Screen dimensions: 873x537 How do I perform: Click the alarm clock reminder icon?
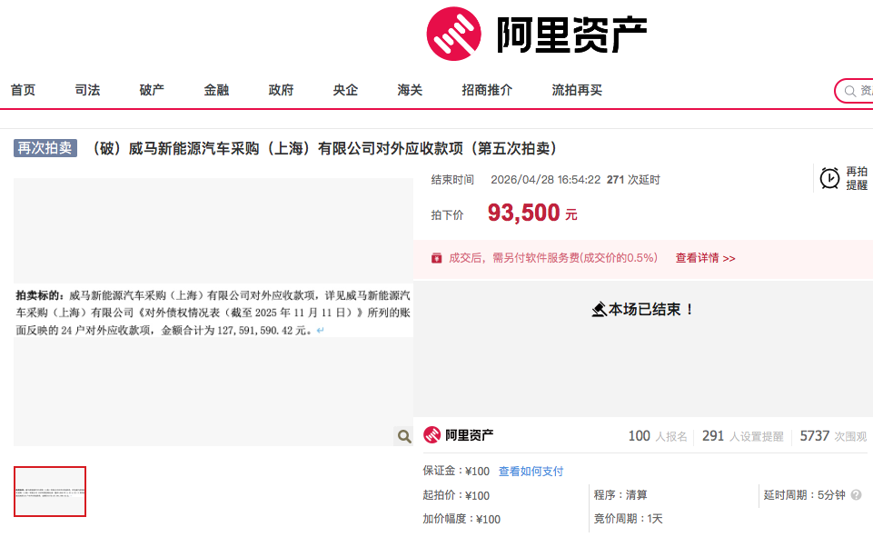(x=829, y=178)
